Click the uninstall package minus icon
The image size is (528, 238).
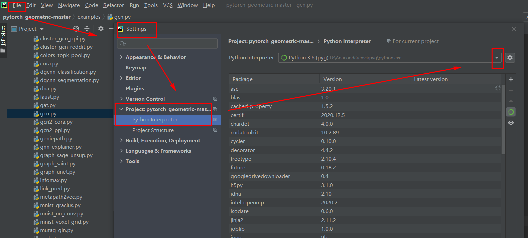click(511, 90)
